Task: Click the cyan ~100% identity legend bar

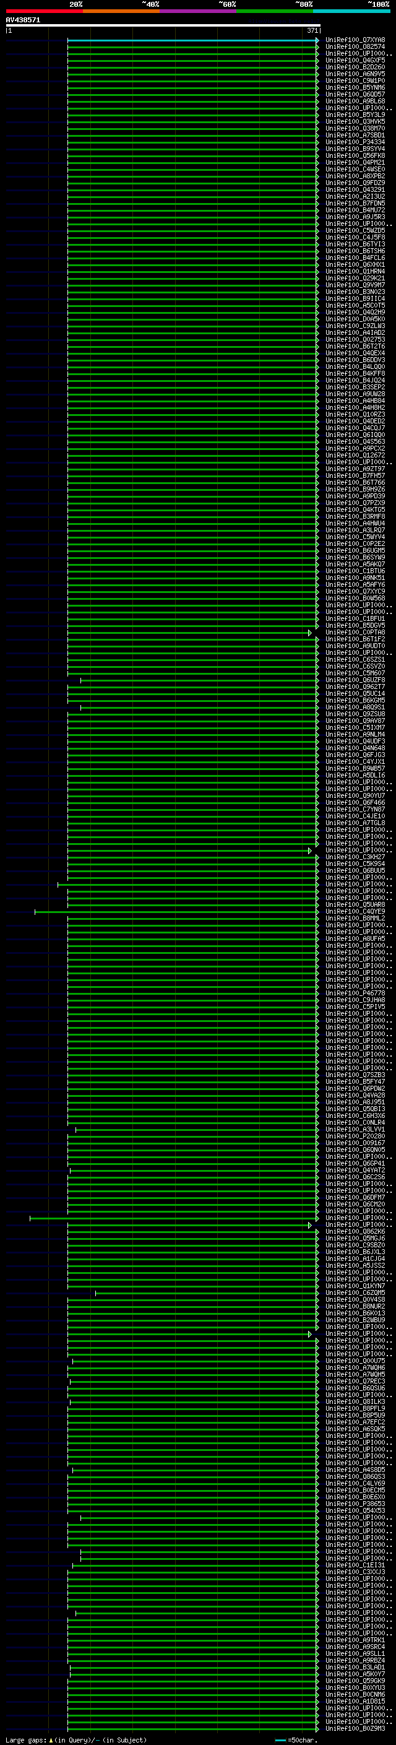Action: pyautogui.click(x=352, y=11)
